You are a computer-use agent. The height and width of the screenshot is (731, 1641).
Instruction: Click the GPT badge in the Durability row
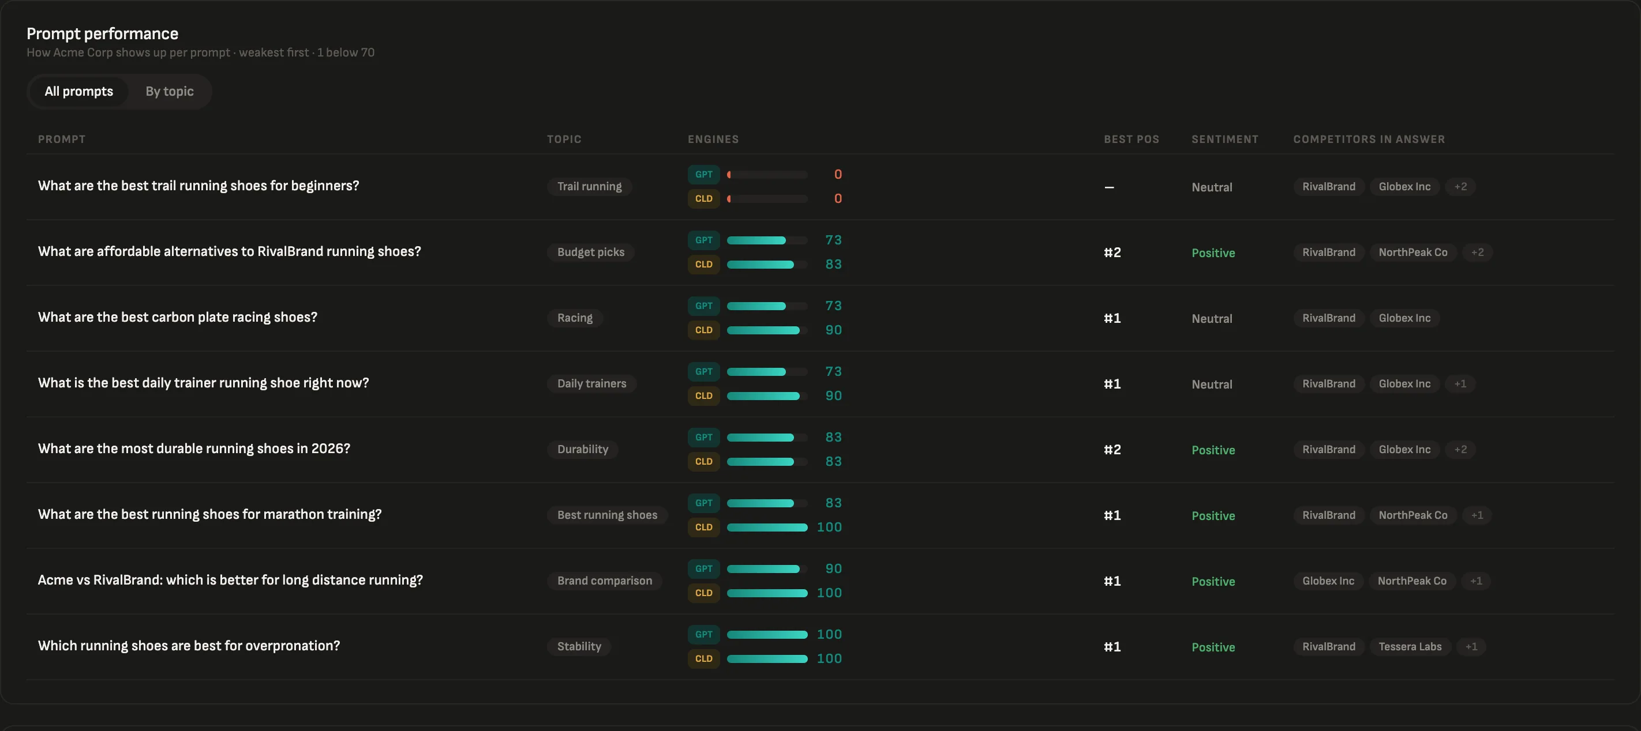[704, 437]
